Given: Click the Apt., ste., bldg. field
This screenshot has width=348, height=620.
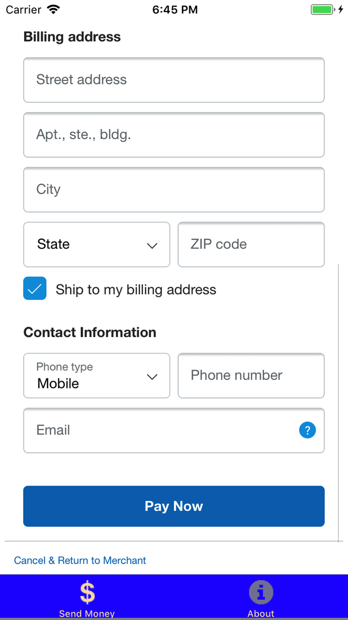Looking at the screenshot, I should tap(174, 135).
